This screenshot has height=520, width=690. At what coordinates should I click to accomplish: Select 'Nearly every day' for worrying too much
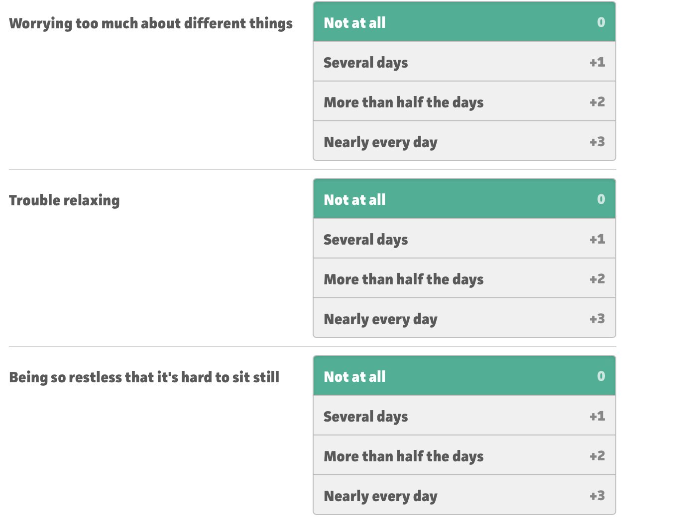point(464,141)
